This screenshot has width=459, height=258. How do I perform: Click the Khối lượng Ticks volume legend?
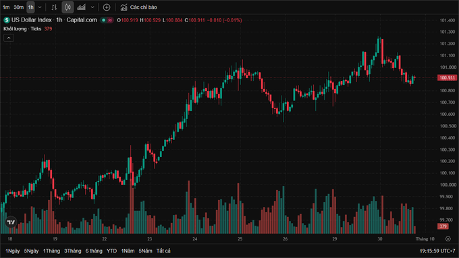[28, 29]
